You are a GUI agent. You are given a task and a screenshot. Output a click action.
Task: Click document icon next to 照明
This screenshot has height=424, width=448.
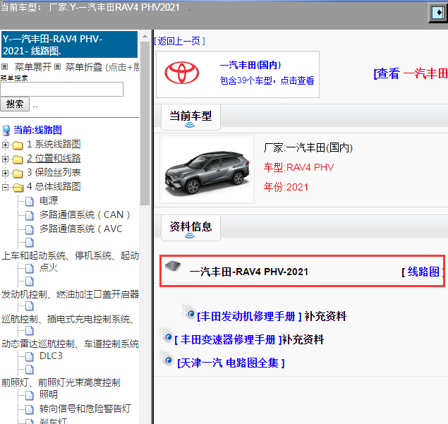point(29,395)
